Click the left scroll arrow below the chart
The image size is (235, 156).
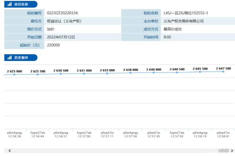tap(10, 151)
